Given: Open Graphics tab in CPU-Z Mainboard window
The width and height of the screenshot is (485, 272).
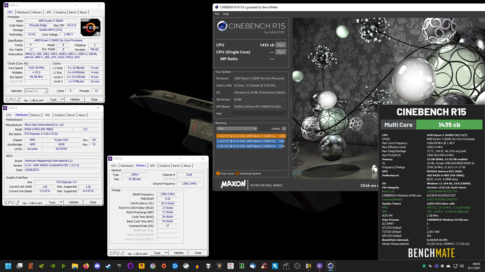Looking at the screenshot, I should tap(60, 115).
